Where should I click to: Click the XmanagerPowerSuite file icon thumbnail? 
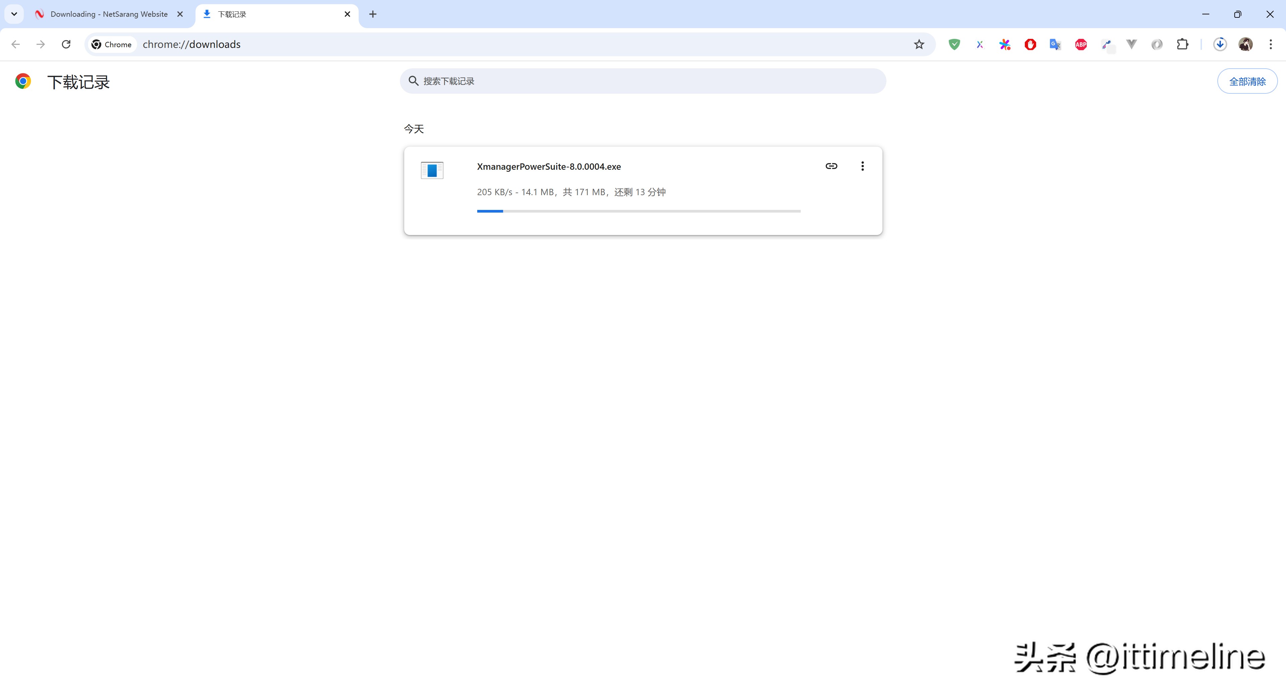click(432, 170)
